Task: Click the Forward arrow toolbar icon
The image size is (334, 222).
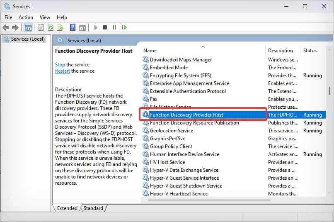Action: (x=15, y=27)
